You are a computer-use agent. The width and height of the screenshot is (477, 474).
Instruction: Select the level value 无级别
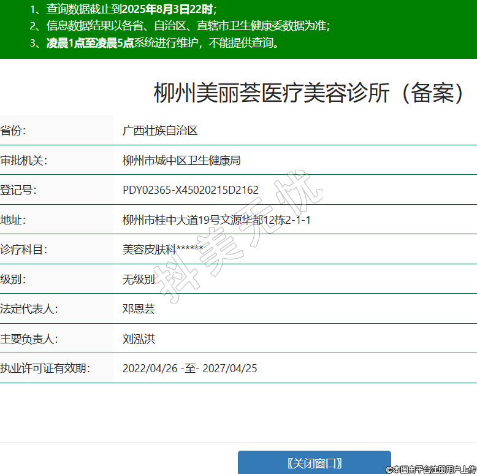pos(139,280)
